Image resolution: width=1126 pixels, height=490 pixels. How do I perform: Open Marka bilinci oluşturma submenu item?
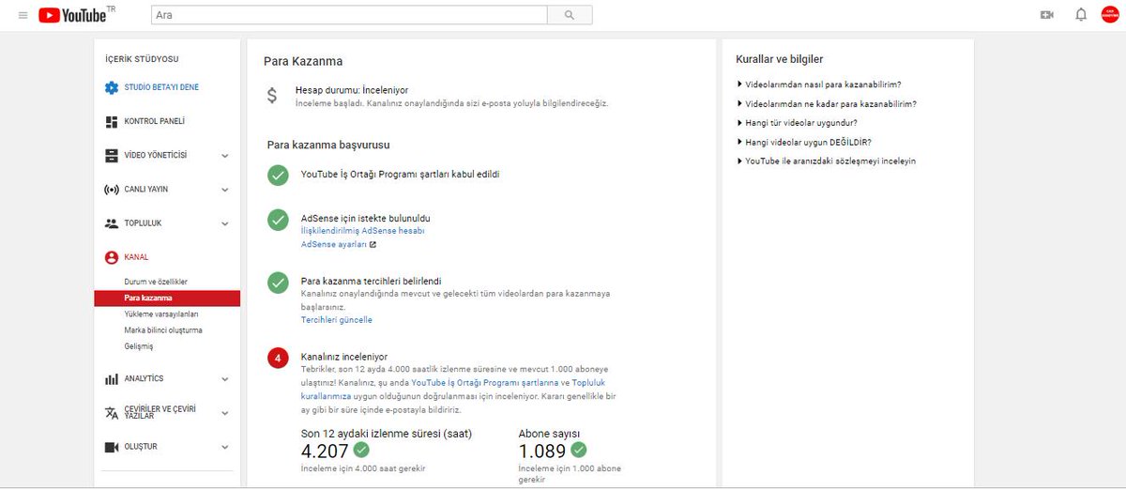163,330
